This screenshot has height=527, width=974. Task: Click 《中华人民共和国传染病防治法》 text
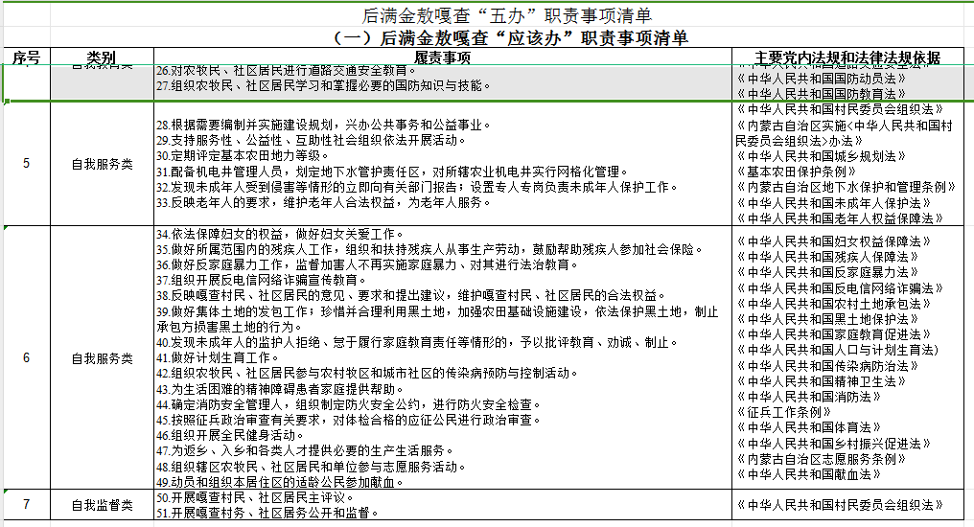point(827,366)
